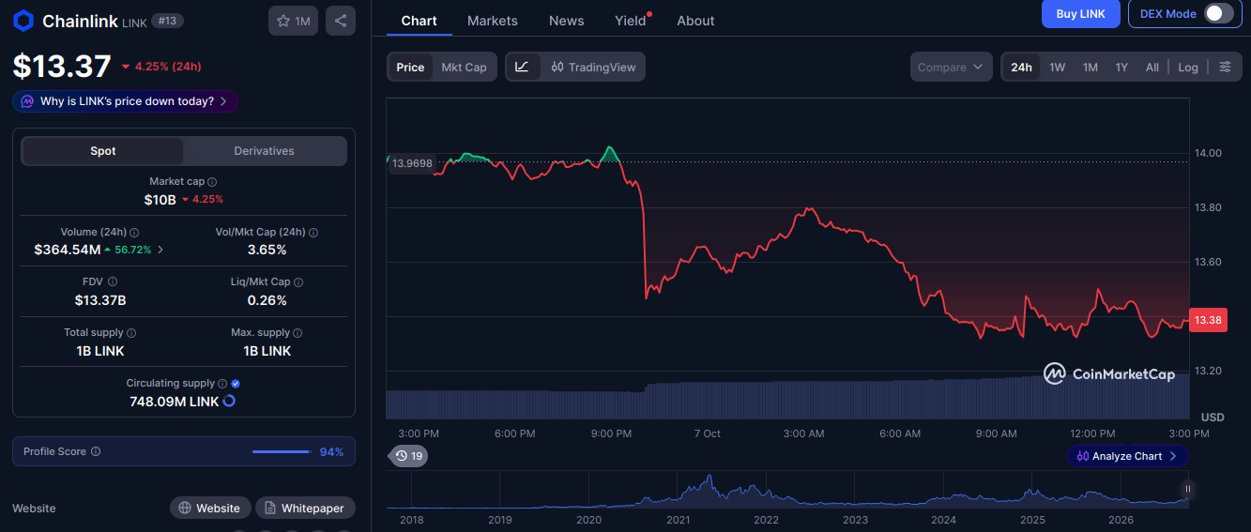Toggle Log scale on chart
This screenshot has height=532, width=1251.
click(1188, 67)
